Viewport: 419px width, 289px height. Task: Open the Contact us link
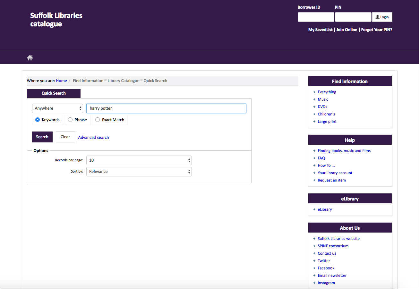(327, 253)
